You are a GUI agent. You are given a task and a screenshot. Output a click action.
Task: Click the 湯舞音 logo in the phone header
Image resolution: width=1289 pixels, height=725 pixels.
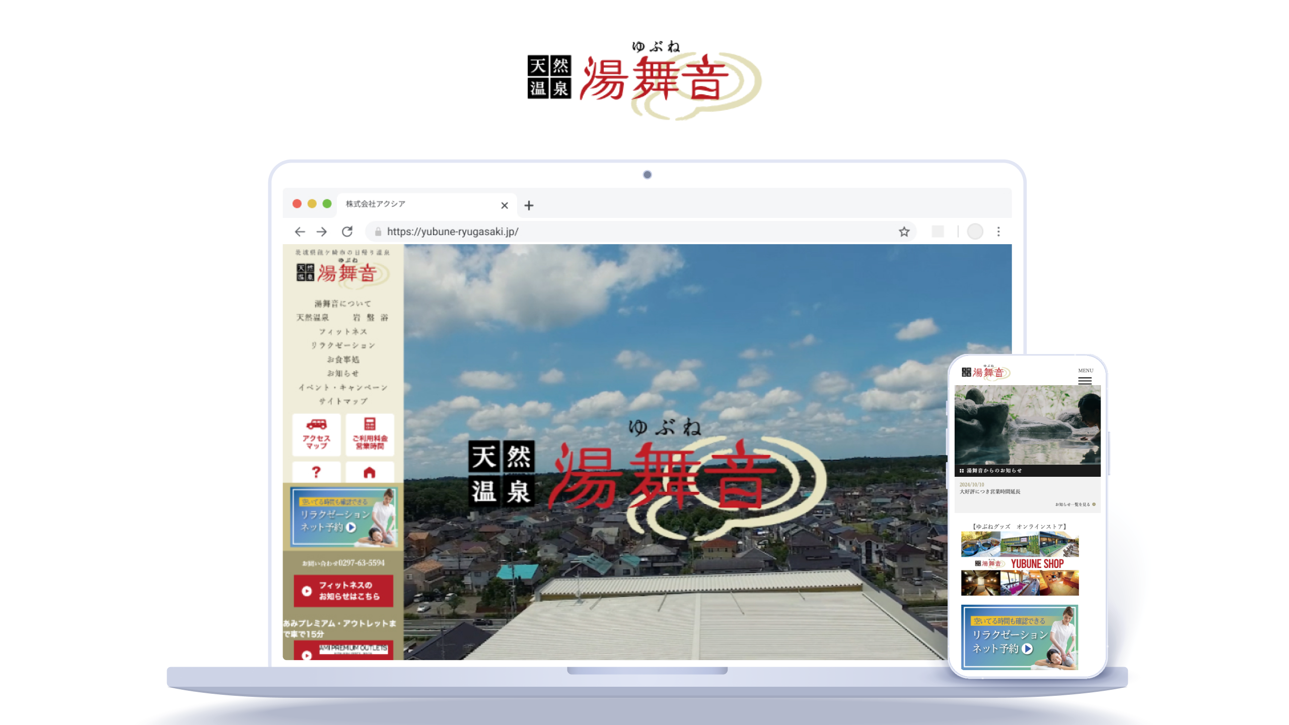click(985, 372)
